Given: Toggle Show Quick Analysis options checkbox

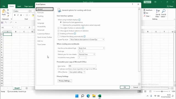Looking at the screenshot, I should pos(59,31).
